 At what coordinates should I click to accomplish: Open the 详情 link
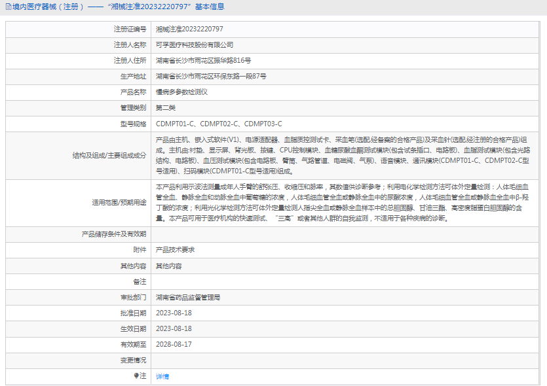click(162, 376)
